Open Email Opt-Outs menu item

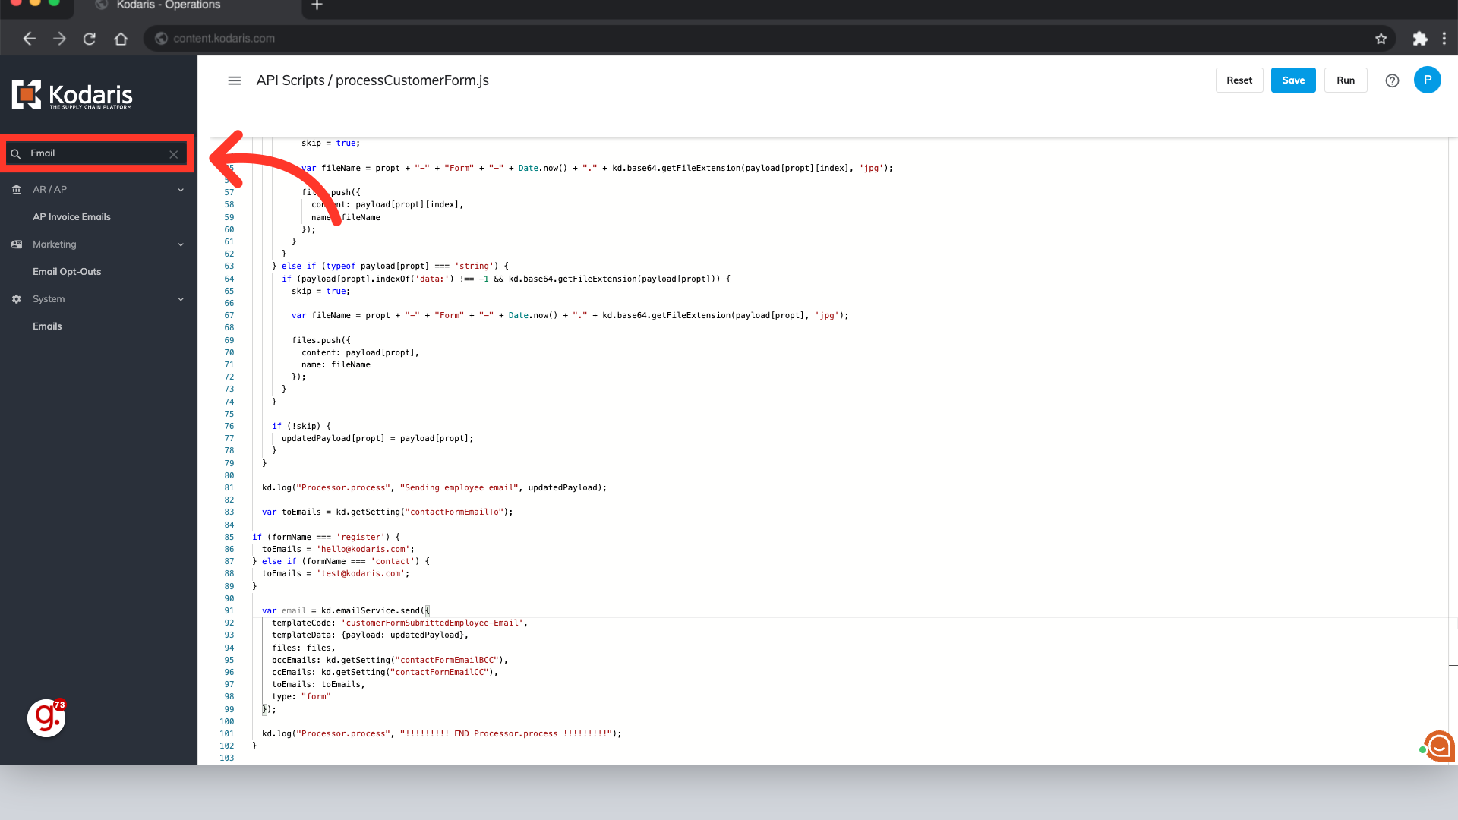67,272
